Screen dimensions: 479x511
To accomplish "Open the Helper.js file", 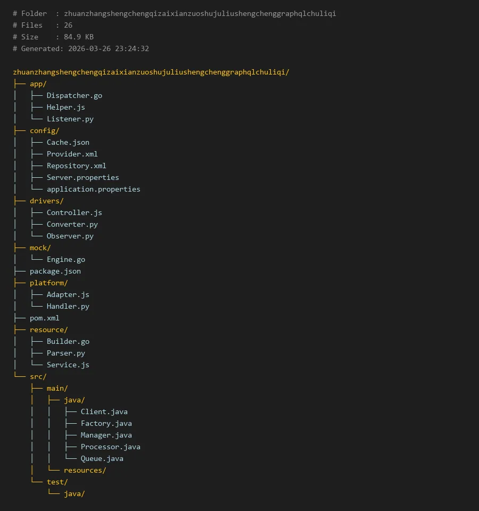I will coord(65,108).
